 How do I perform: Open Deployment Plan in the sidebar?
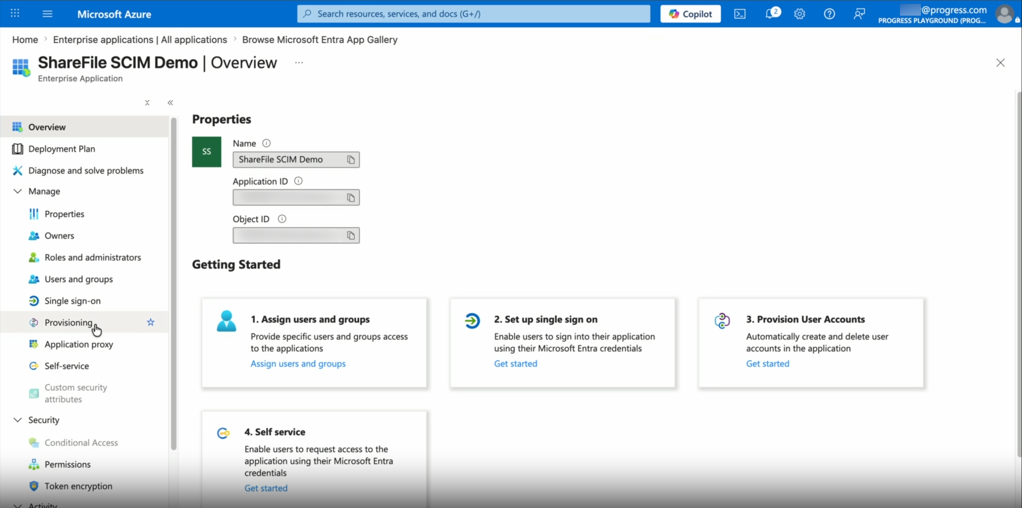click(84, 148)
